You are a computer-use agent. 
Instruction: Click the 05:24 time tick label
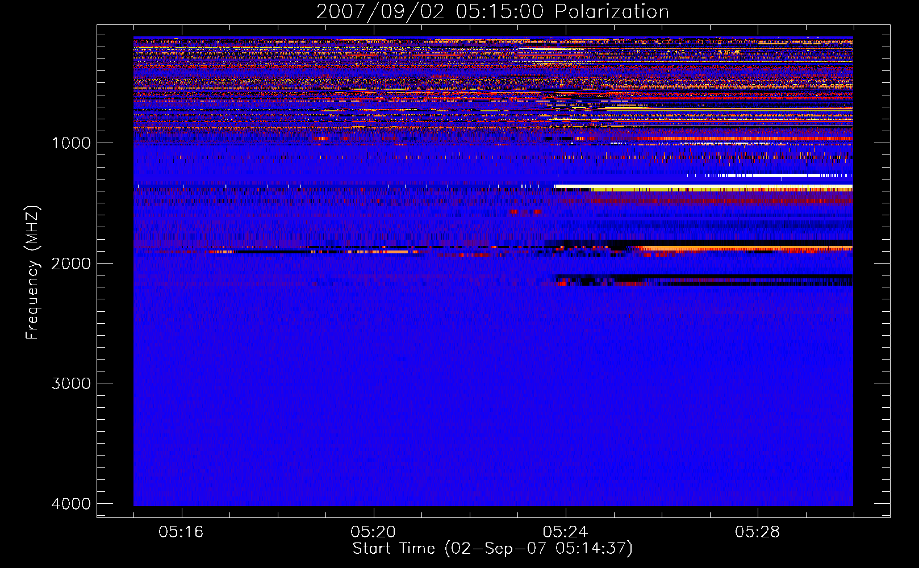(x=565, y=532)
